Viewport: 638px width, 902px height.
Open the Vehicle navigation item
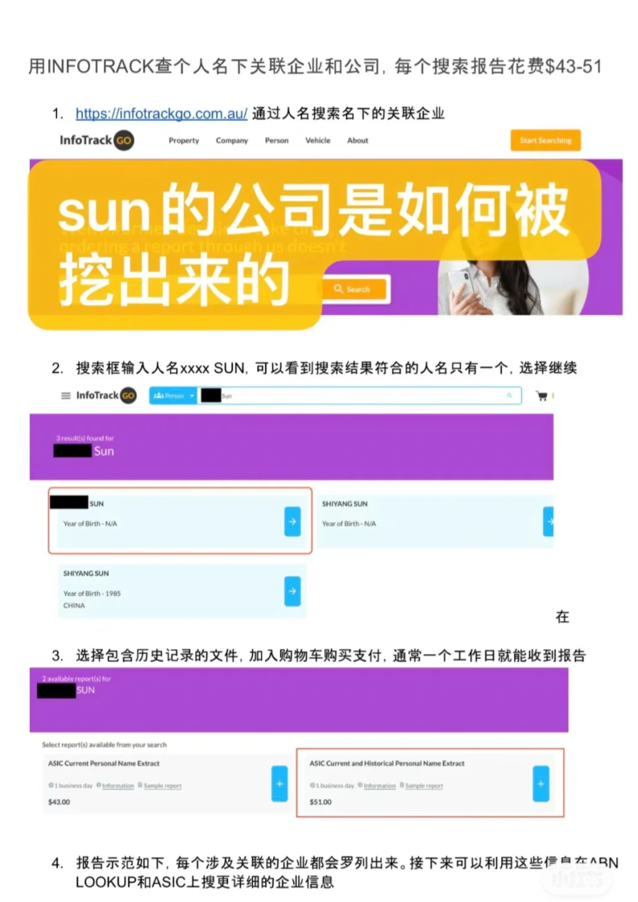coord(317,140)
